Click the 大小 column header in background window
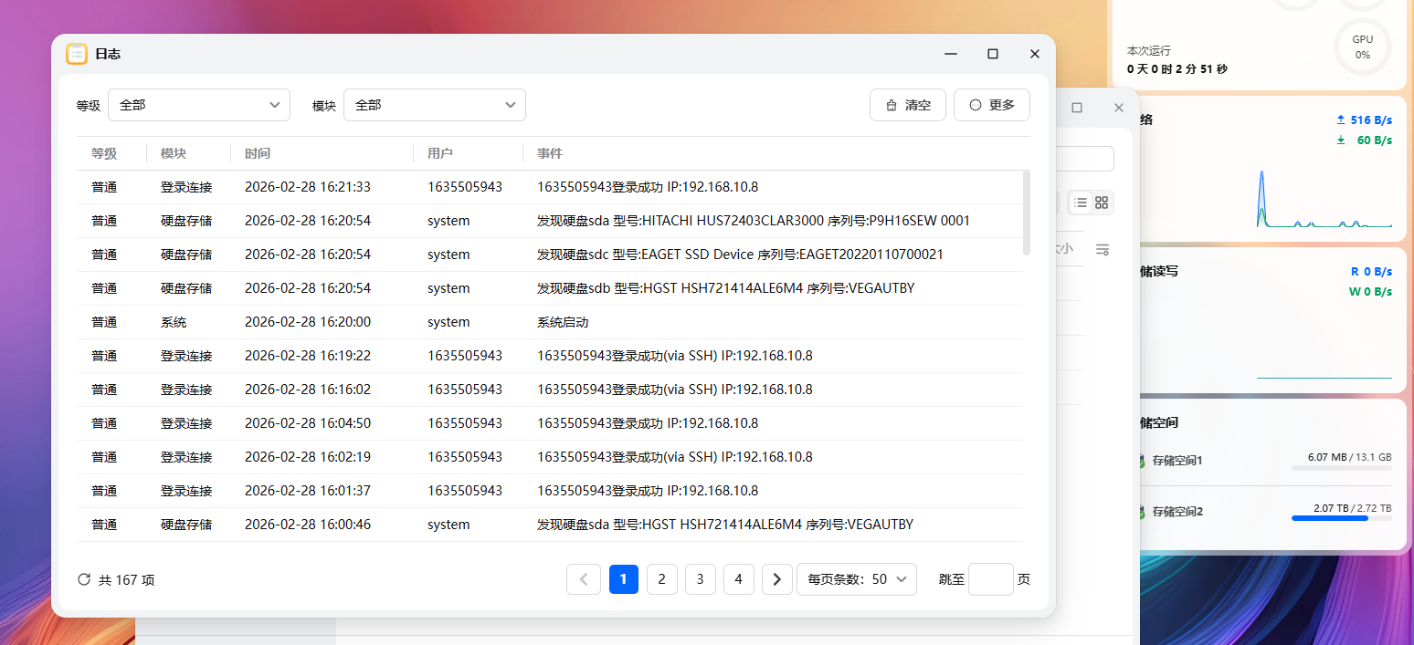Viewport: 1414px width, 645px height. pos(1066,248)
